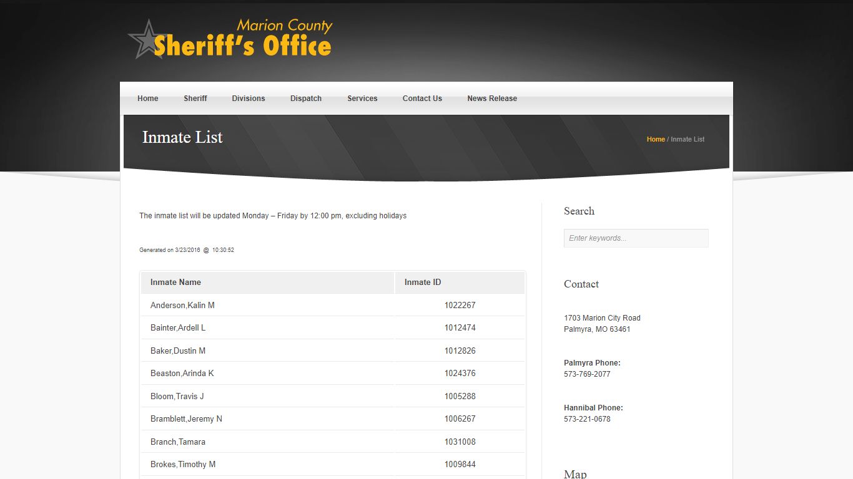The height and width of the screenshot is (479, 853).
Task: Click the Generated on 3/23/2016 timestamp
Action: pos(187,250)
